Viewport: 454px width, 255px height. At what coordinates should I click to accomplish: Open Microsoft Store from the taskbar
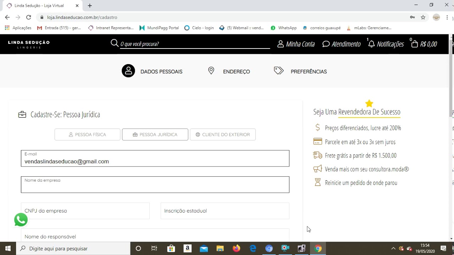pos(171,248)
